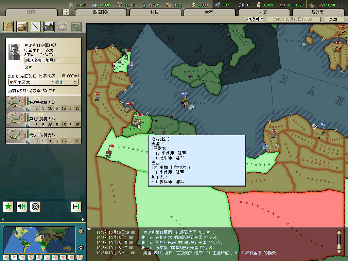This screenshot has height=261, width=348.
Task: Open the naval units list icon
Action: 49,27
